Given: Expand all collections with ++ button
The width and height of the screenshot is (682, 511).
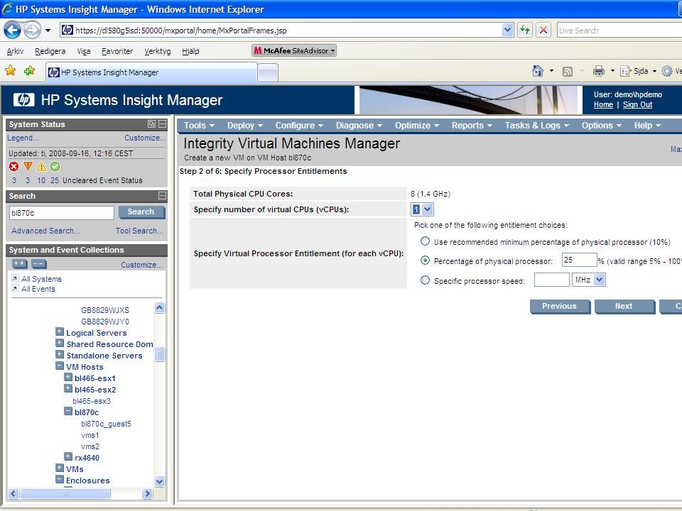Looking at the screenshot, I should tap(19, 264).
